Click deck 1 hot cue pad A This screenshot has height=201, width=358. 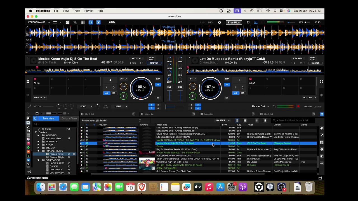[41, 81]
